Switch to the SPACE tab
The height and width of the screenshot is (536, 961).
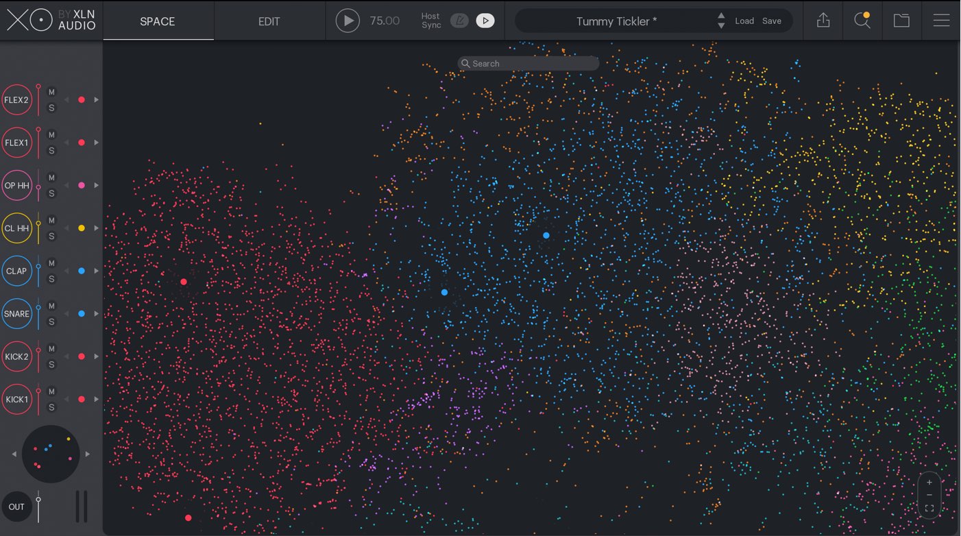pyautogui.click(x=158, y=21)
